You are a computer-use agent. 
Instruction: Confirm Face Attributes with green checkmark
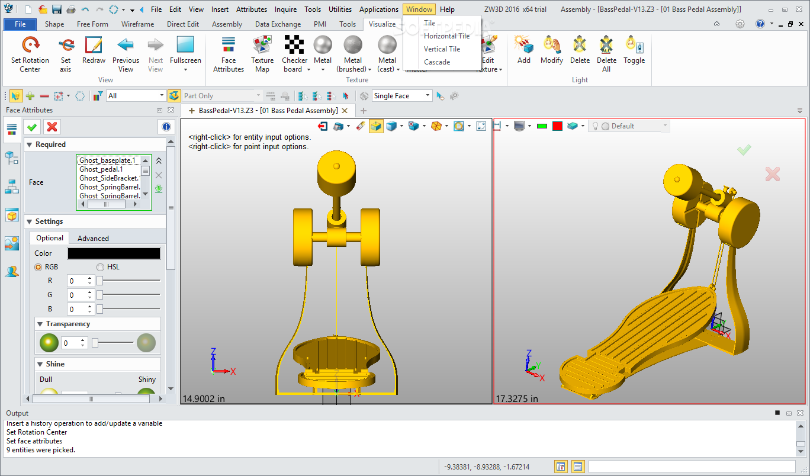pyautogui.click(x=32, y=127)
